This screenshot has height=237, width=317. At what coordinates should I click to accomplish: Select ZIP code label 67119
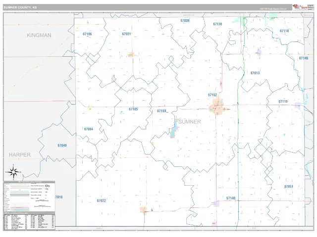[x=283, y=102]
